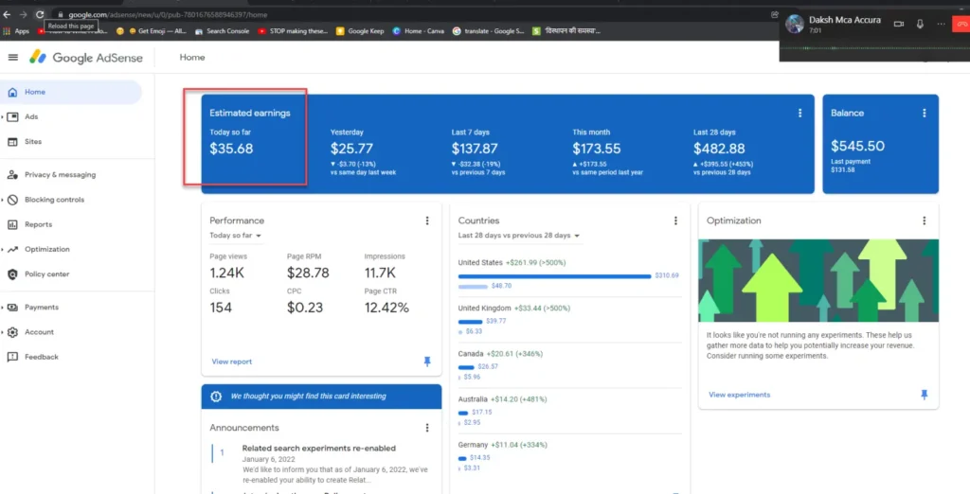Click the Google AdSense logo
This screenshot has height=494, width=970.
(x=85, y=58)
